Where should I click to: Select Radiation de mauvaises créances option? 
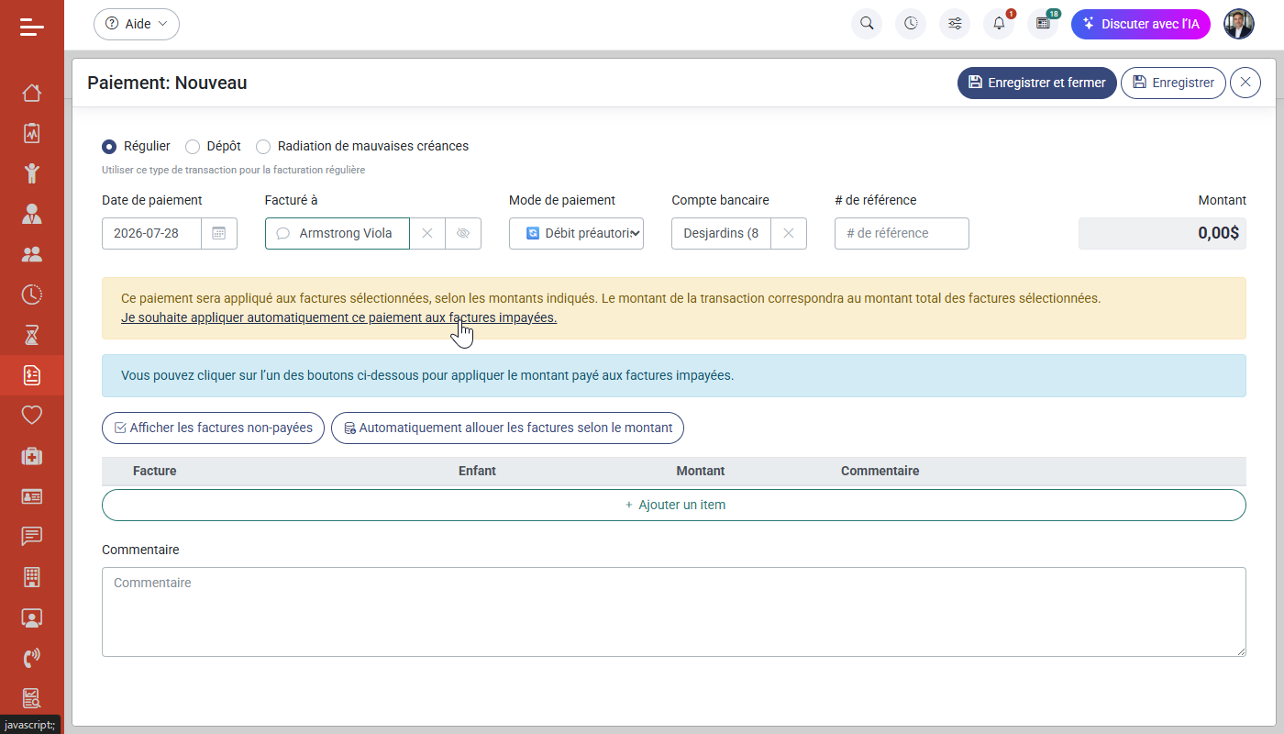click(263, 146)
